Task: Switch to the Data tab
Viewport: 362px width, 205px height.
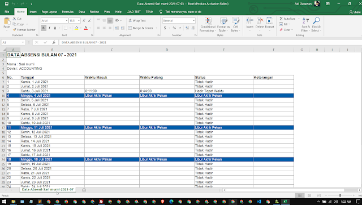Action: (x=81, y=12)
